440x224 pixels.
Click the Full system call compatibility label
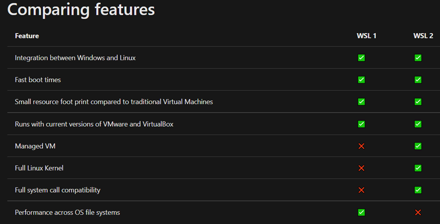[58, 190]
